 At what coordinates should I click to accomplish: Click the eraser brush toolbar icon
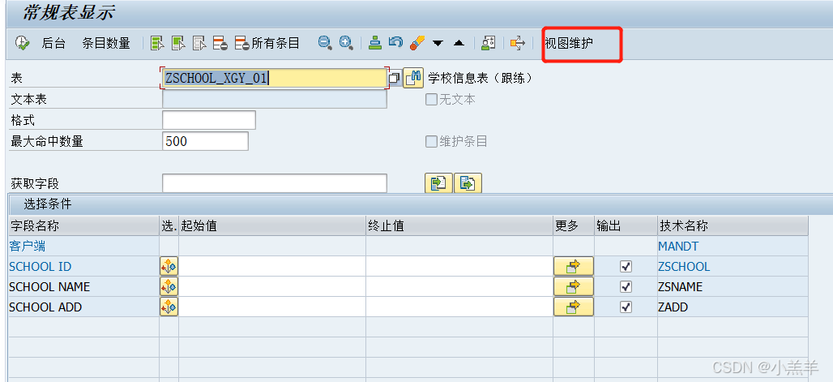click(417, 43)
